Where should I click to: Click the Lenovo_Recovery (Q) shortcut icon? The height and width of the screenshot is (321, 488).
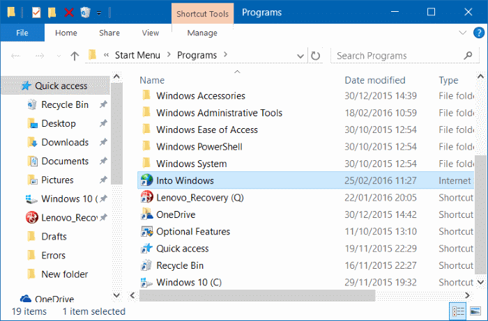(x=146, y=197)
